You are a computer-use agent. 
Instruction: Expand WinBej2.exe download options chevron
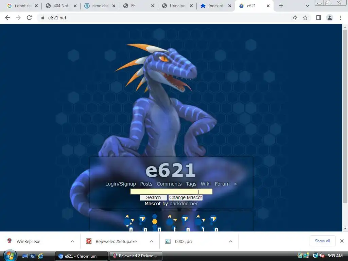click(72, 241)
